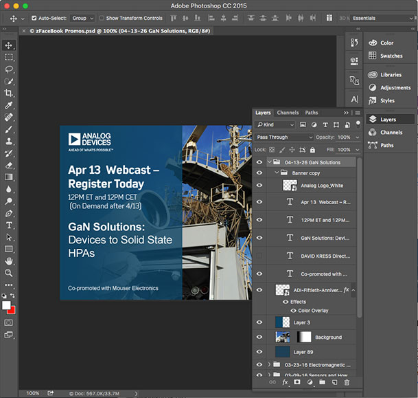Toggle the Auto-Select checkbox
This screenshot has height=398, width=418.
(x=34, y=19)
